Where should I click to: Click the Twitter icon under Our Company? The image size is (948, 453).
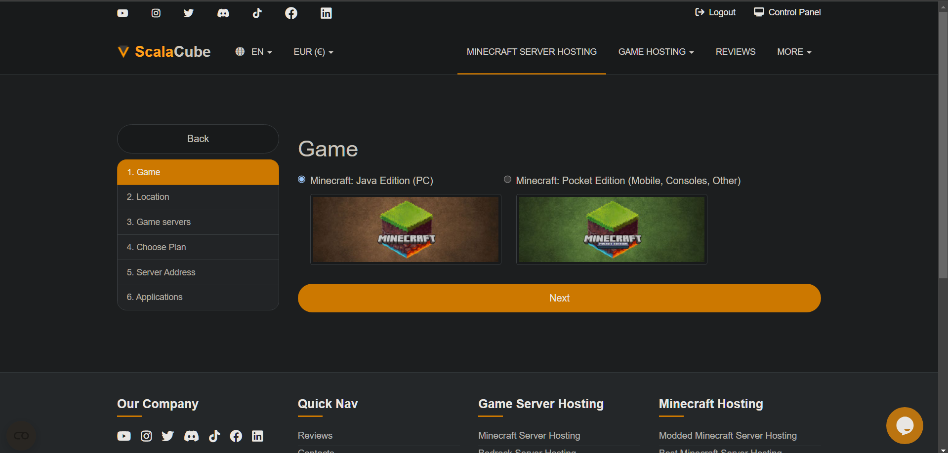168,436
